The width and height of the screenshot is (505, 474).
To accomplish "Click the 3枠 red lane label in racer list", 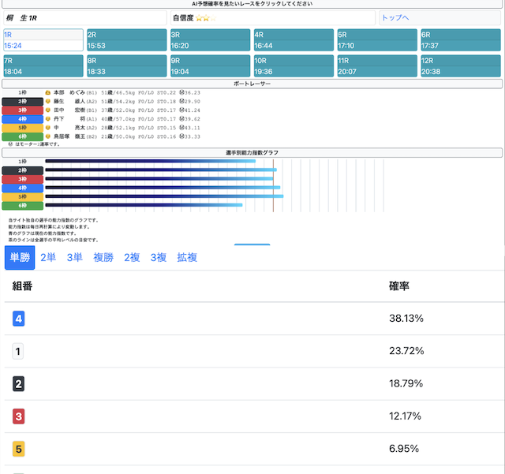I will [x=22, y=110].
